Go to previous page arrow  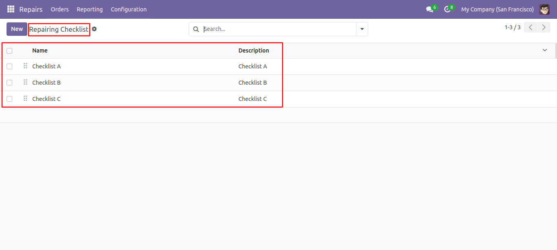(x=530, y=27)
